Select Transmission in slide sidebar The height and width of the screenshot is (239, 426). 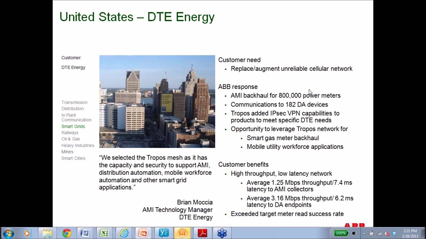pyautogui.click(x=74, y=102)
